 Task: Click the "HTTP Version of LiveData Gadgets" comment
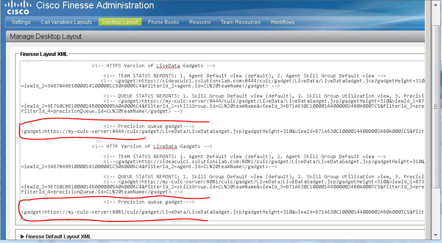[x=152, y=146]
